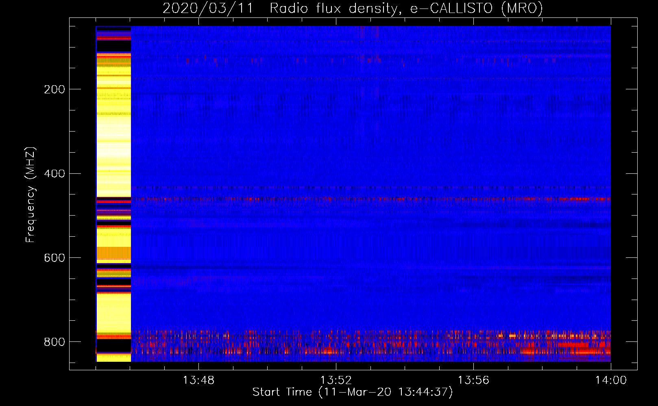Image resolution: width=658 pixels, height=406 pixels.
Task: Click the 13:56 time tick label
Action: click(473, 380)
